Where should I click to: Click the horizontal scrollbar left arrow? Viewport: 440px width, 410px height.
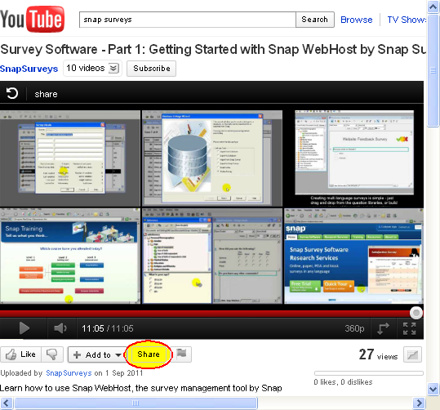pos(7,403)
